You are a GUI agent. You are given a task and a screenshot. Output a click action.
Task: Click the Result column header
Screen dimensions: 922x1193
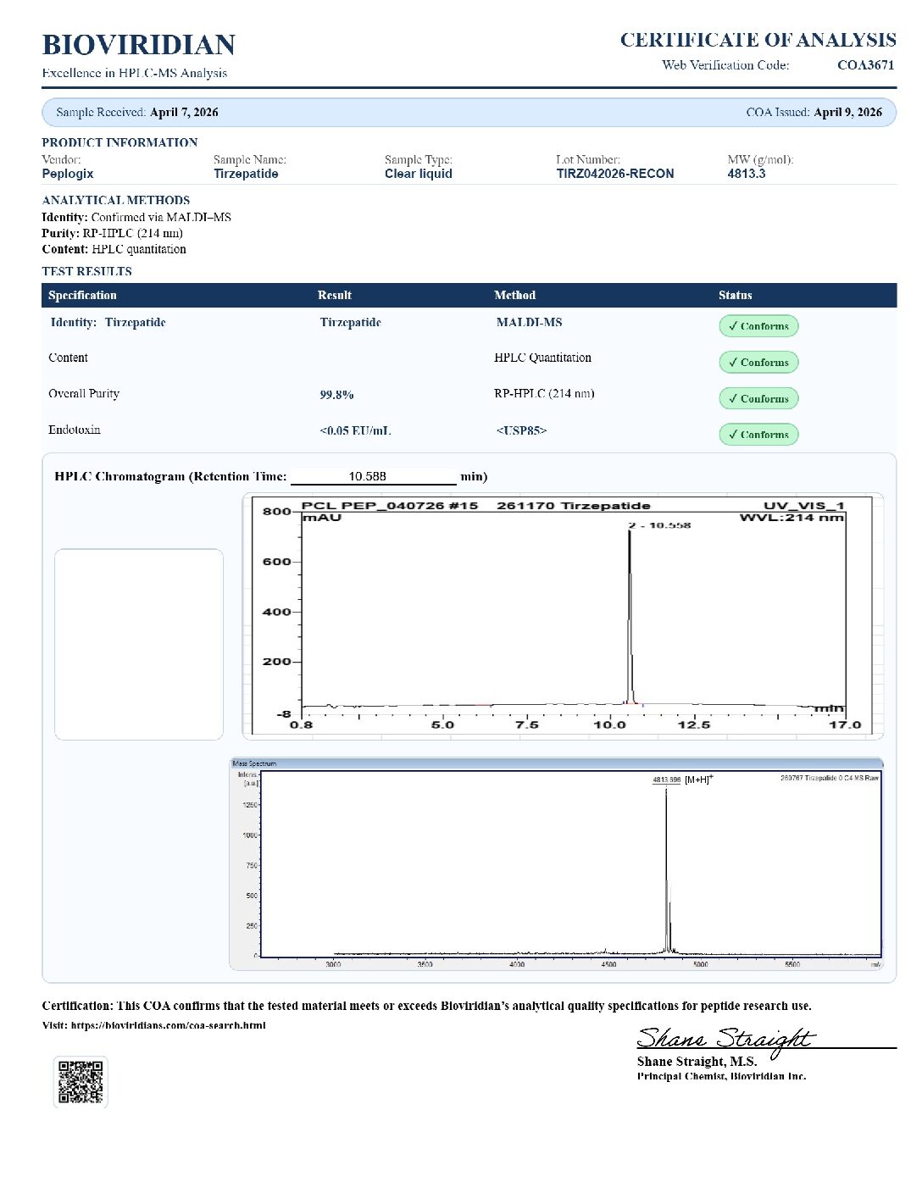point(335,296)
